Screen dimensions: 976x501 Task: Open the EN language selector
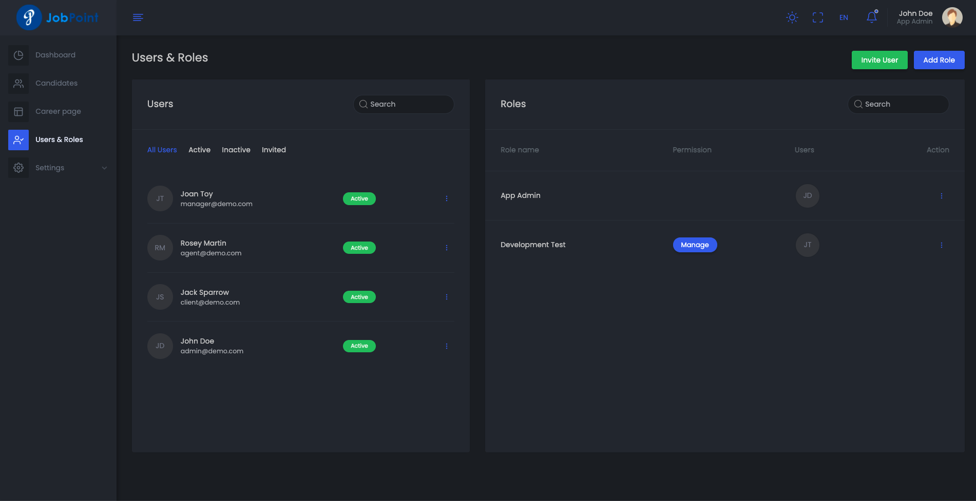tap(844, 17)
